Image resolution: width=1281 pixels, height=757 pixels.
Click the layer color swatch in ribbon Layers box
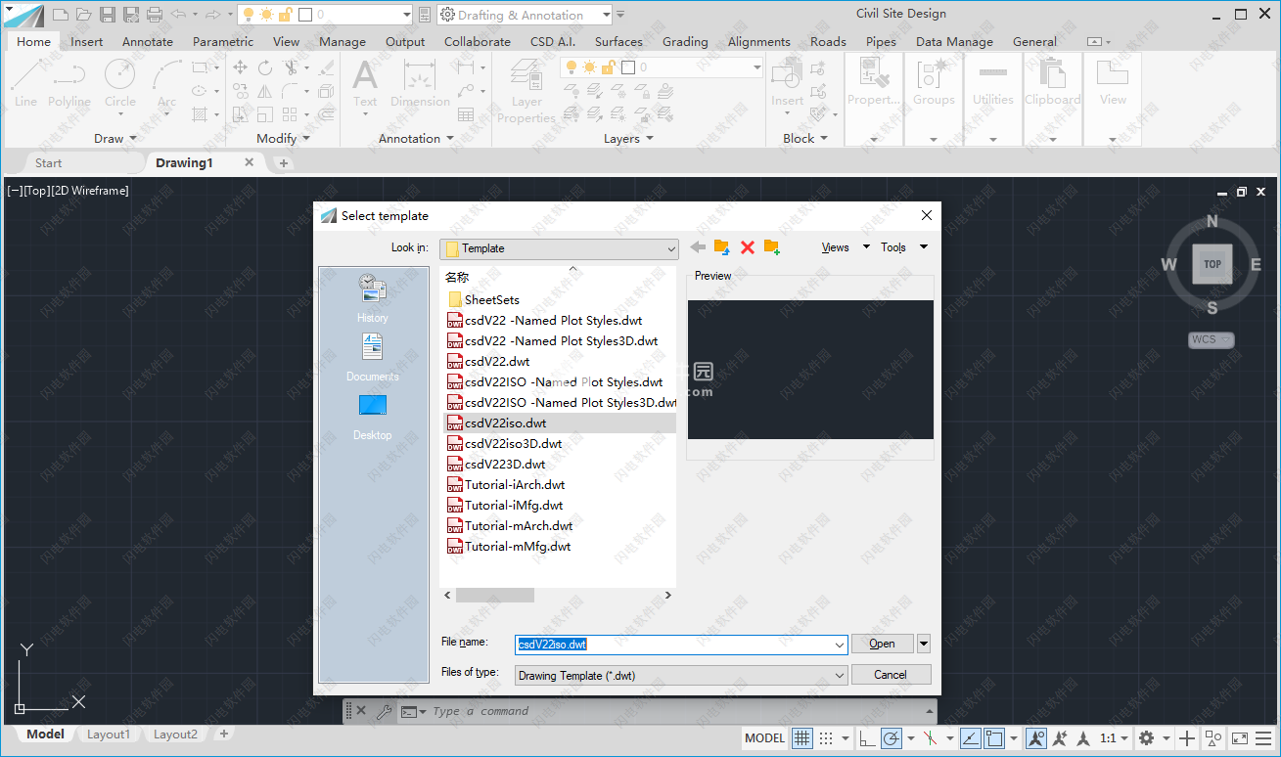628,67
